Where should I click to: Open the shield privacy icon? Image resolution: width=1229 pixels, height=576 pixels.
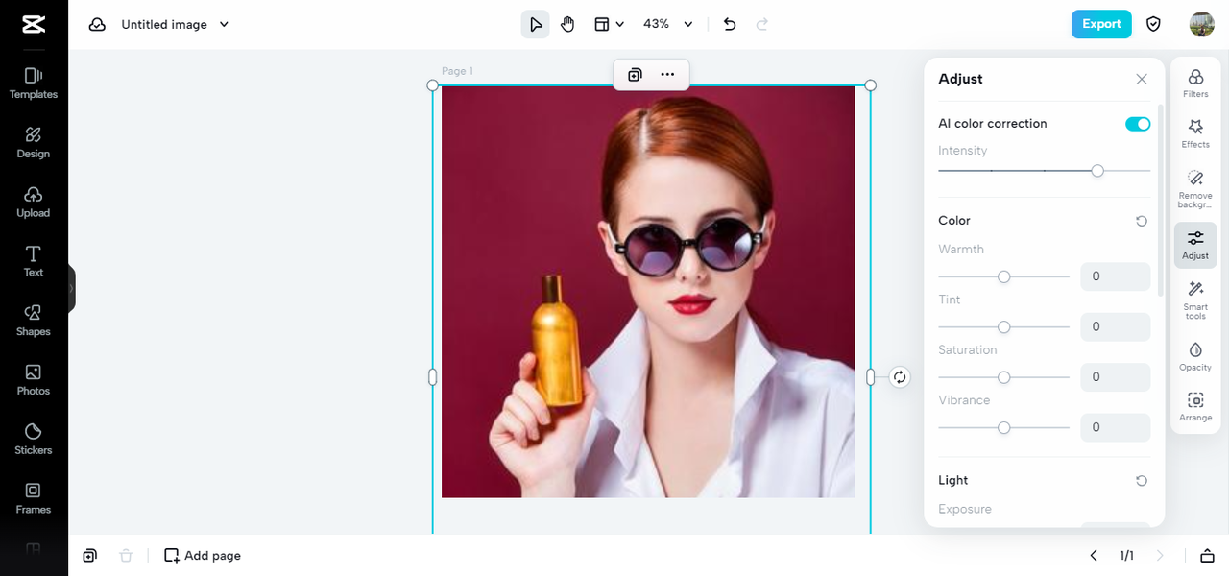(x=1154, y=25)
